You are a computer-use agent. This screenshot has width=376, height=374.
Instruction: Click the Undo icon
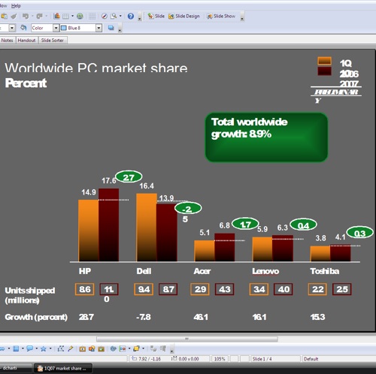pos(26,17)
